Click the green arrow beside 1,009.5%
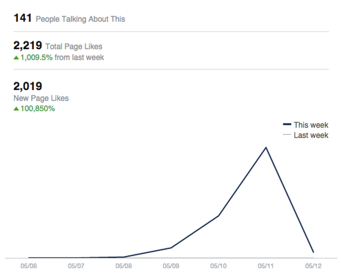The image size is (341, 279). 16,58
